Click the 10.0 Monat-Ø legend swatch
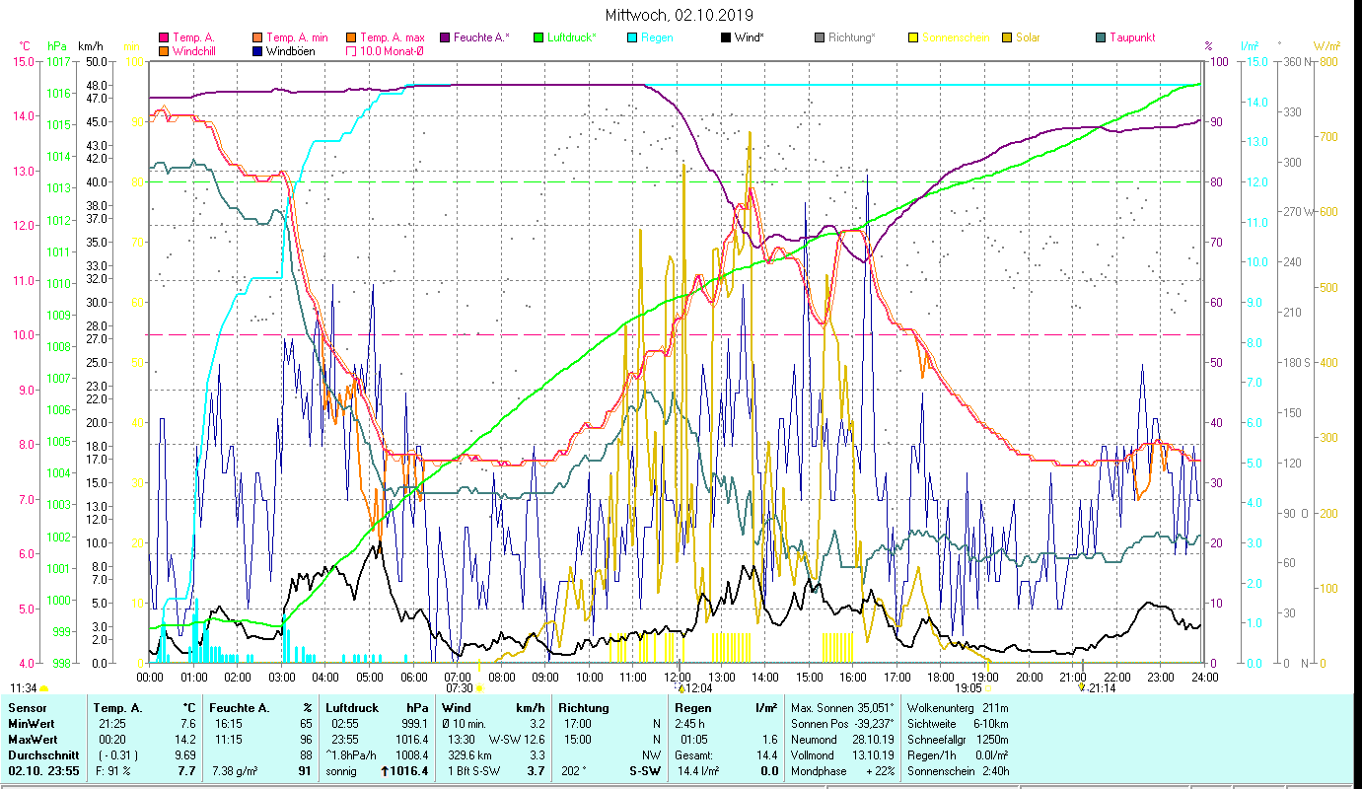 [x=352, y=51]
